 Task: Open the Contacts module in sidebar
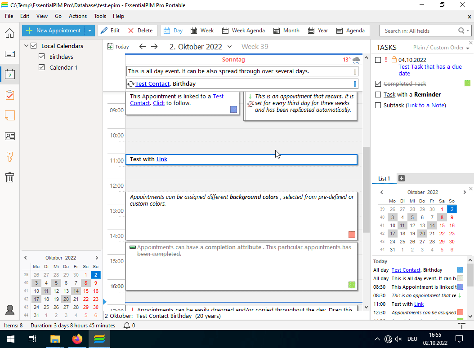10,136
